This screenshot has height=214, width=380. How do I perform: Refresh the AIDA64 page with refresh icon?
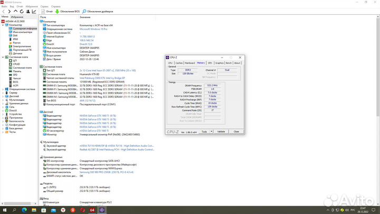coord(22,12)
